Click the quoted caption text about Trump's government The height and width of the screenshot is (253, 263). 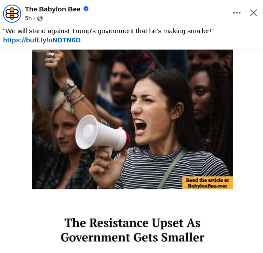click(108, 31)
